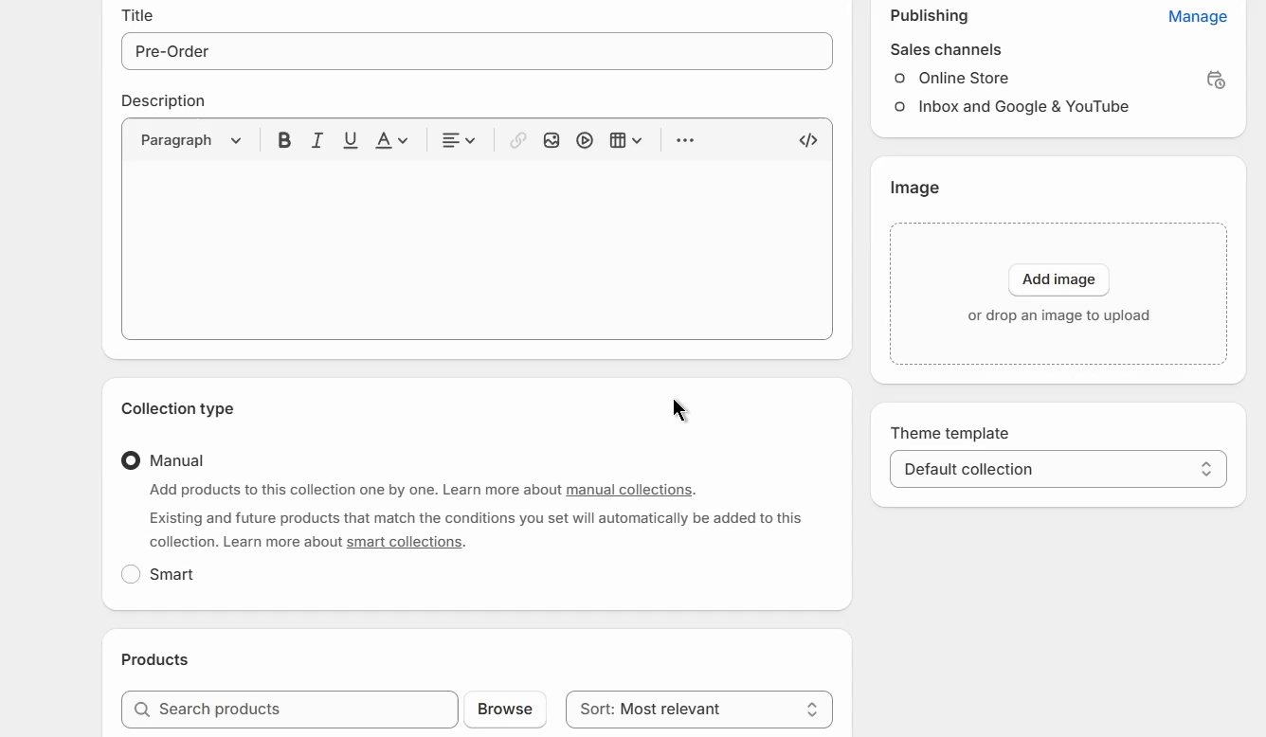Click into the Title field containing Pre-Order
This screenshot has height=737, width=1266.
coord(477,51)
